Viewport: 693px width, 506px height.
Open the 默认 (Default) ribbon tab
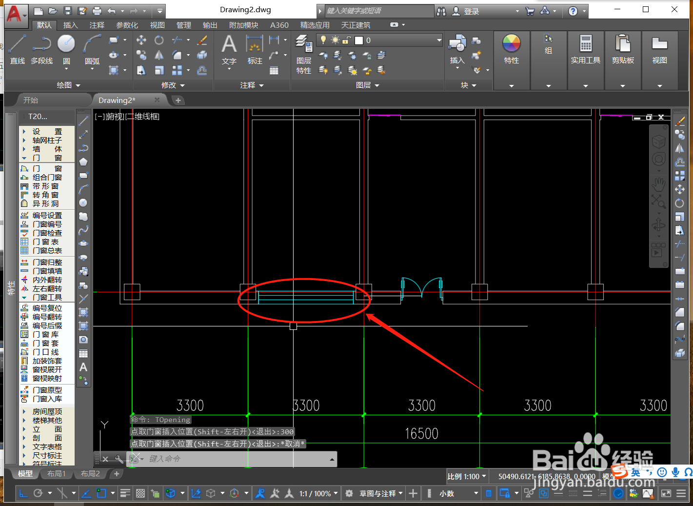click(x=44, y=25)
